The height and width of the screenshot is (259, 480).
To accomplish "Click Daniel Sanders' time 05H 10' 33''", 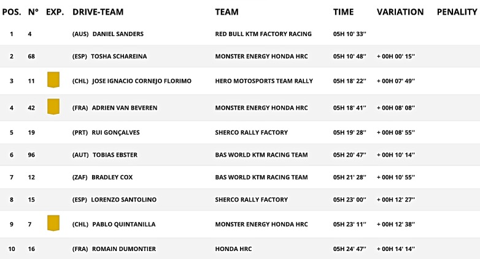I will [349, 34].
